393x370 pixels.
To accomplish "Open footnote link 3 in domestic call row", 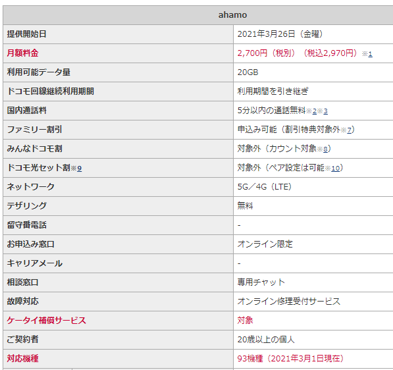I will click(326, 111).
